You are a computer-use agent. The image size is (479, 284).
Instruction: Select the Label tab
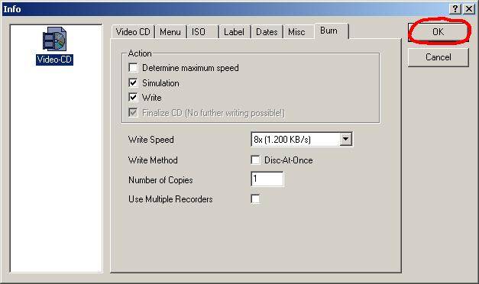[x=235, y=32]
